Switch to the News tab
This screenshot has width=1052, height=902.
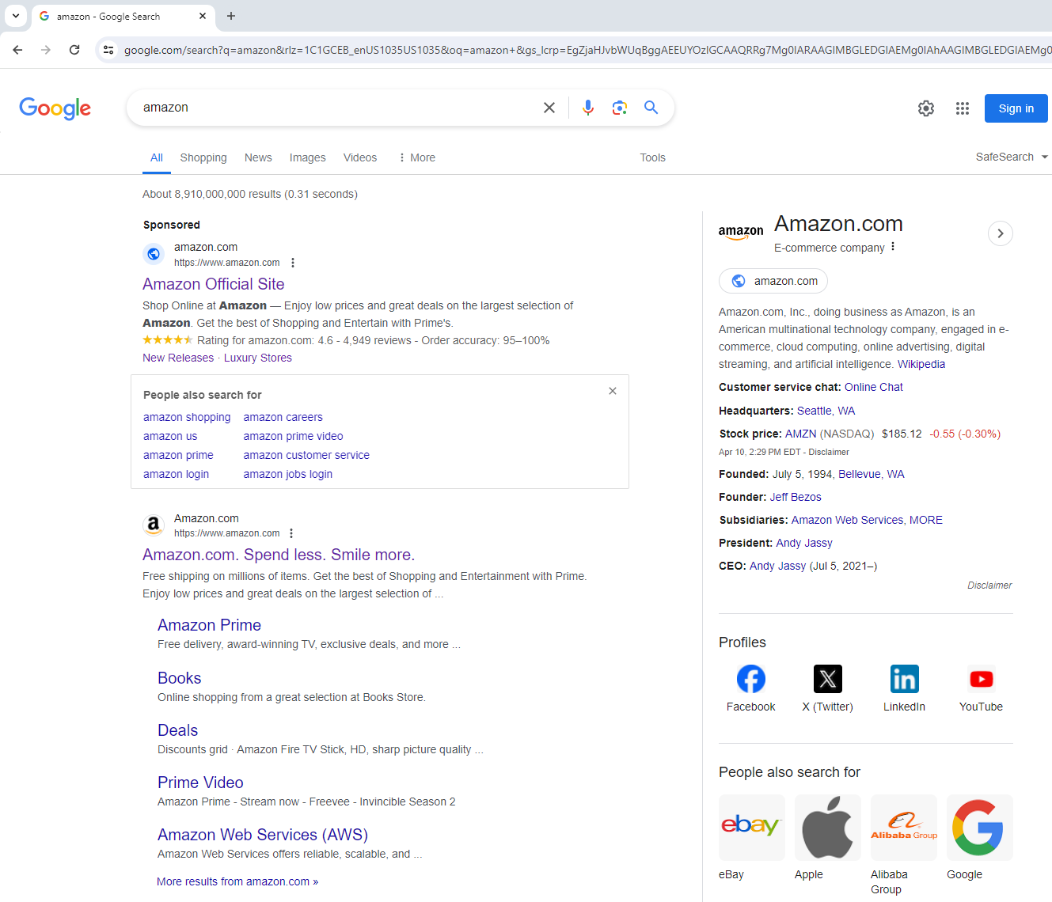click(258, 157)
